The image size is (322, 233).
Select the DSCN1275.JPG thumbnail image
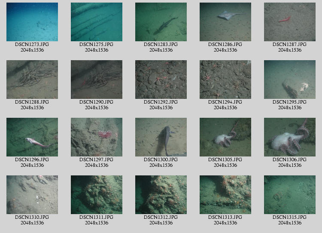point(97,22)
